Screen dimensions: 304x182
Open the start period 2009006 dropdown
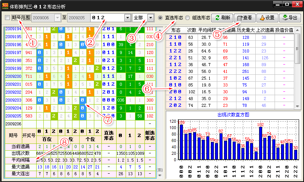coord(58,18)
